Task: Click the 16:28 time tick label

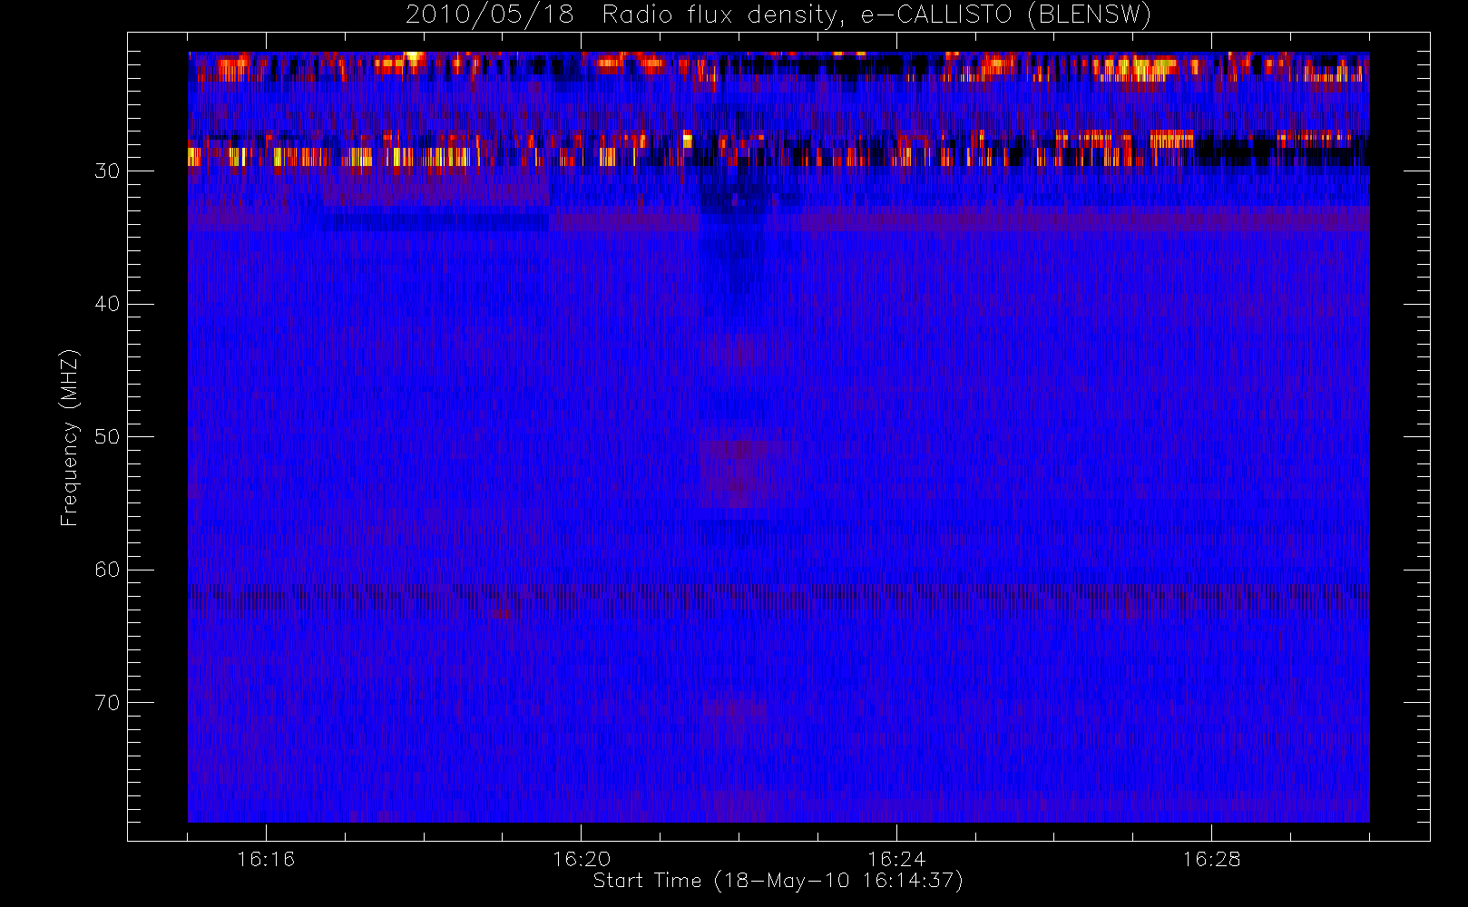Action: coord(1211,859)
